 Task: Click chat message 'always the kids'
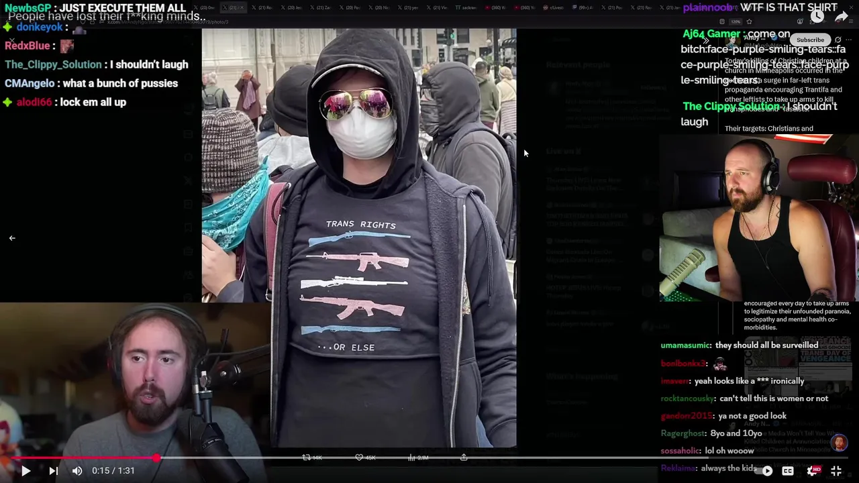(730, 468)
